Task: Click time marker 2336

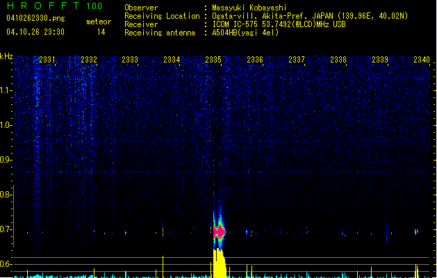Action: pyautogui.click(x=255, y=60)
